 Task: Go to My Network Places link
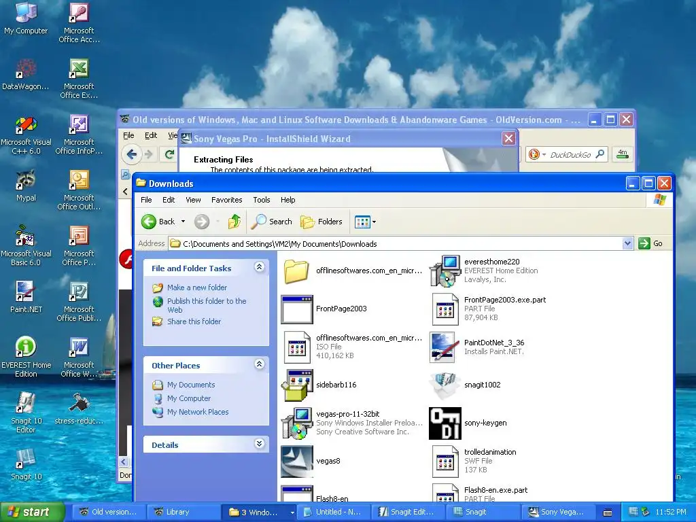pos(198,412)
